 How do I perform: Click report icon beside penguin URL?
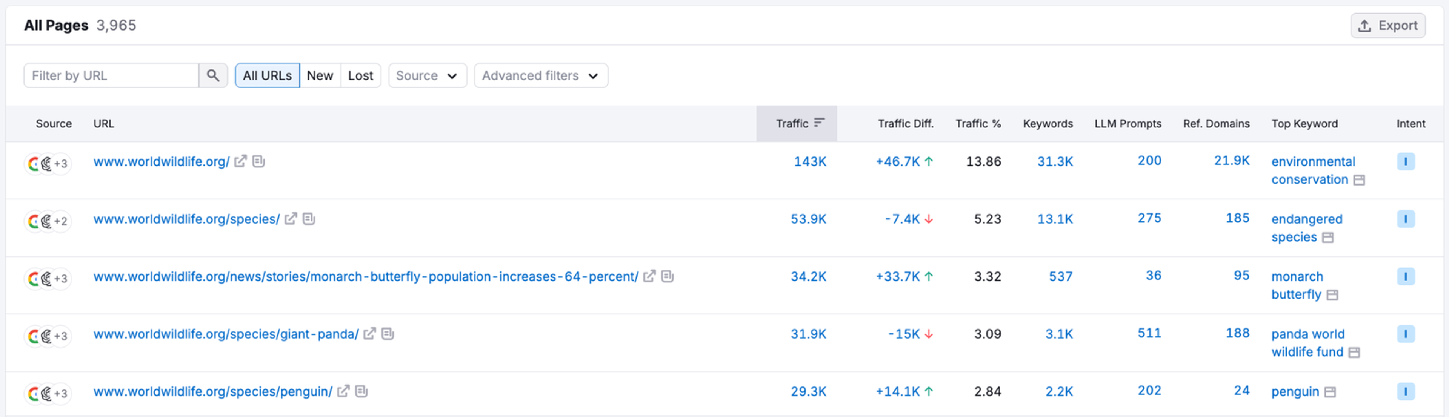click(x=362, y=391)
